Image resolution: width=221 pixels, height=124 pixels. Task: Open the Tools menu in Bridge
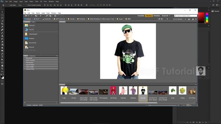(x=48, y=13)
